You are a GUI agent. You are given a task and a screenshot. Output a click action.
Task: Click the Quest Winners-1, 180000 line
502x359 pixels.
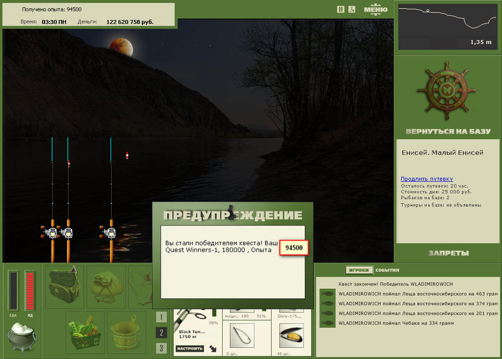click(x=218, y=250)
